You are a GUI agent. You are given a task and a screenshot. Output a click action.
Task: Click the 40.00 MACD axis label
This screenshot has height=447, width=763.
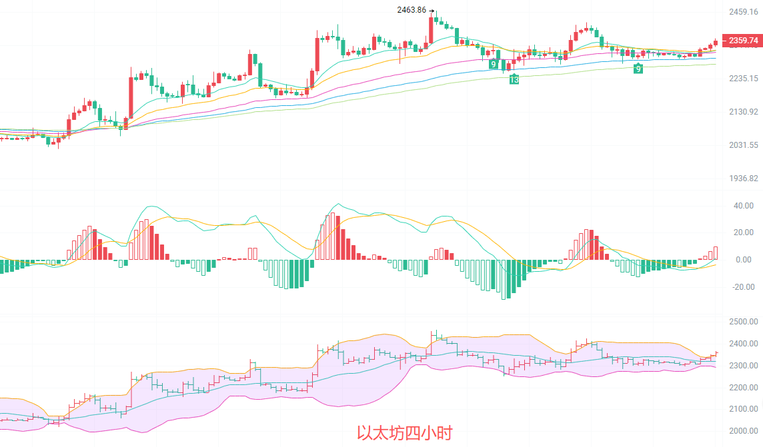click(x=743, y=206)
